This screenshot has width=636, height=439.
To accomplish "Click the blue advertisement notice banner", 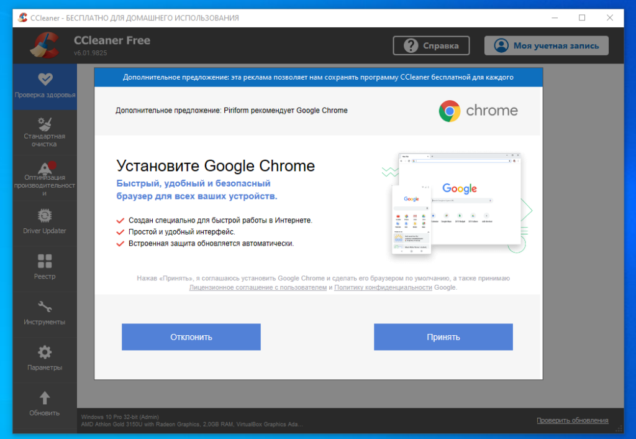I will click(x=319, y=77).
